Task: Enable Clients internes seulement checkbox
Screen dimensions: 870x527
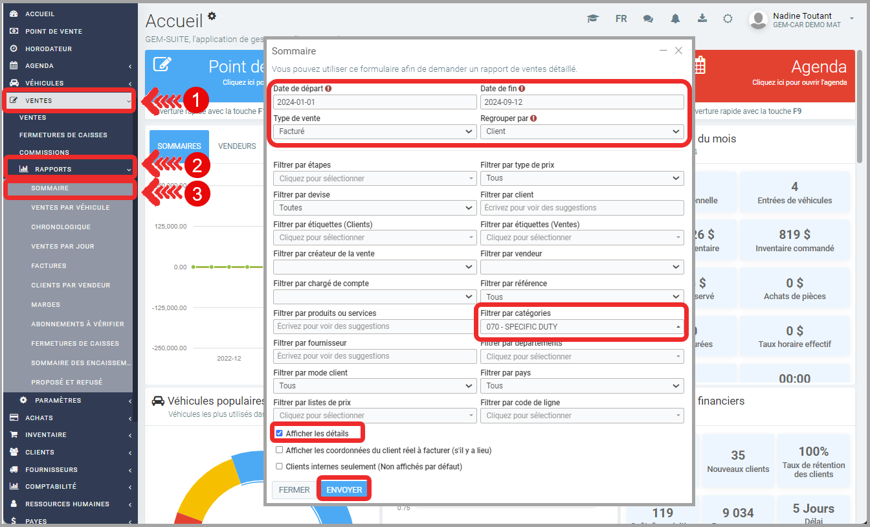Action: coord(279,466)
